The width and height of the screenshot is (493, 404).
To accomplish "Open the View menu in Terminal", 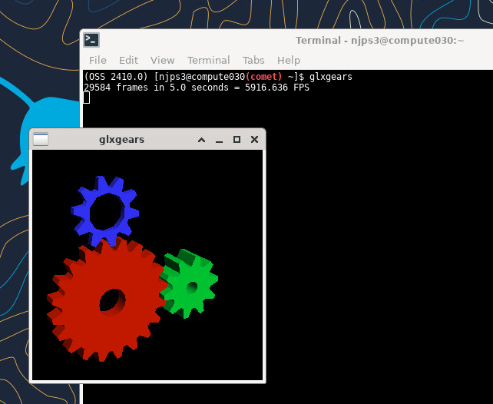I will point(162,60).
